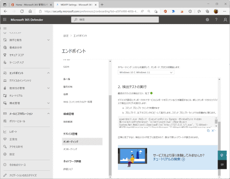Click the zoom magnifier icon in address bar
This screenshot has width=230, height=179.
coord(149,11)
